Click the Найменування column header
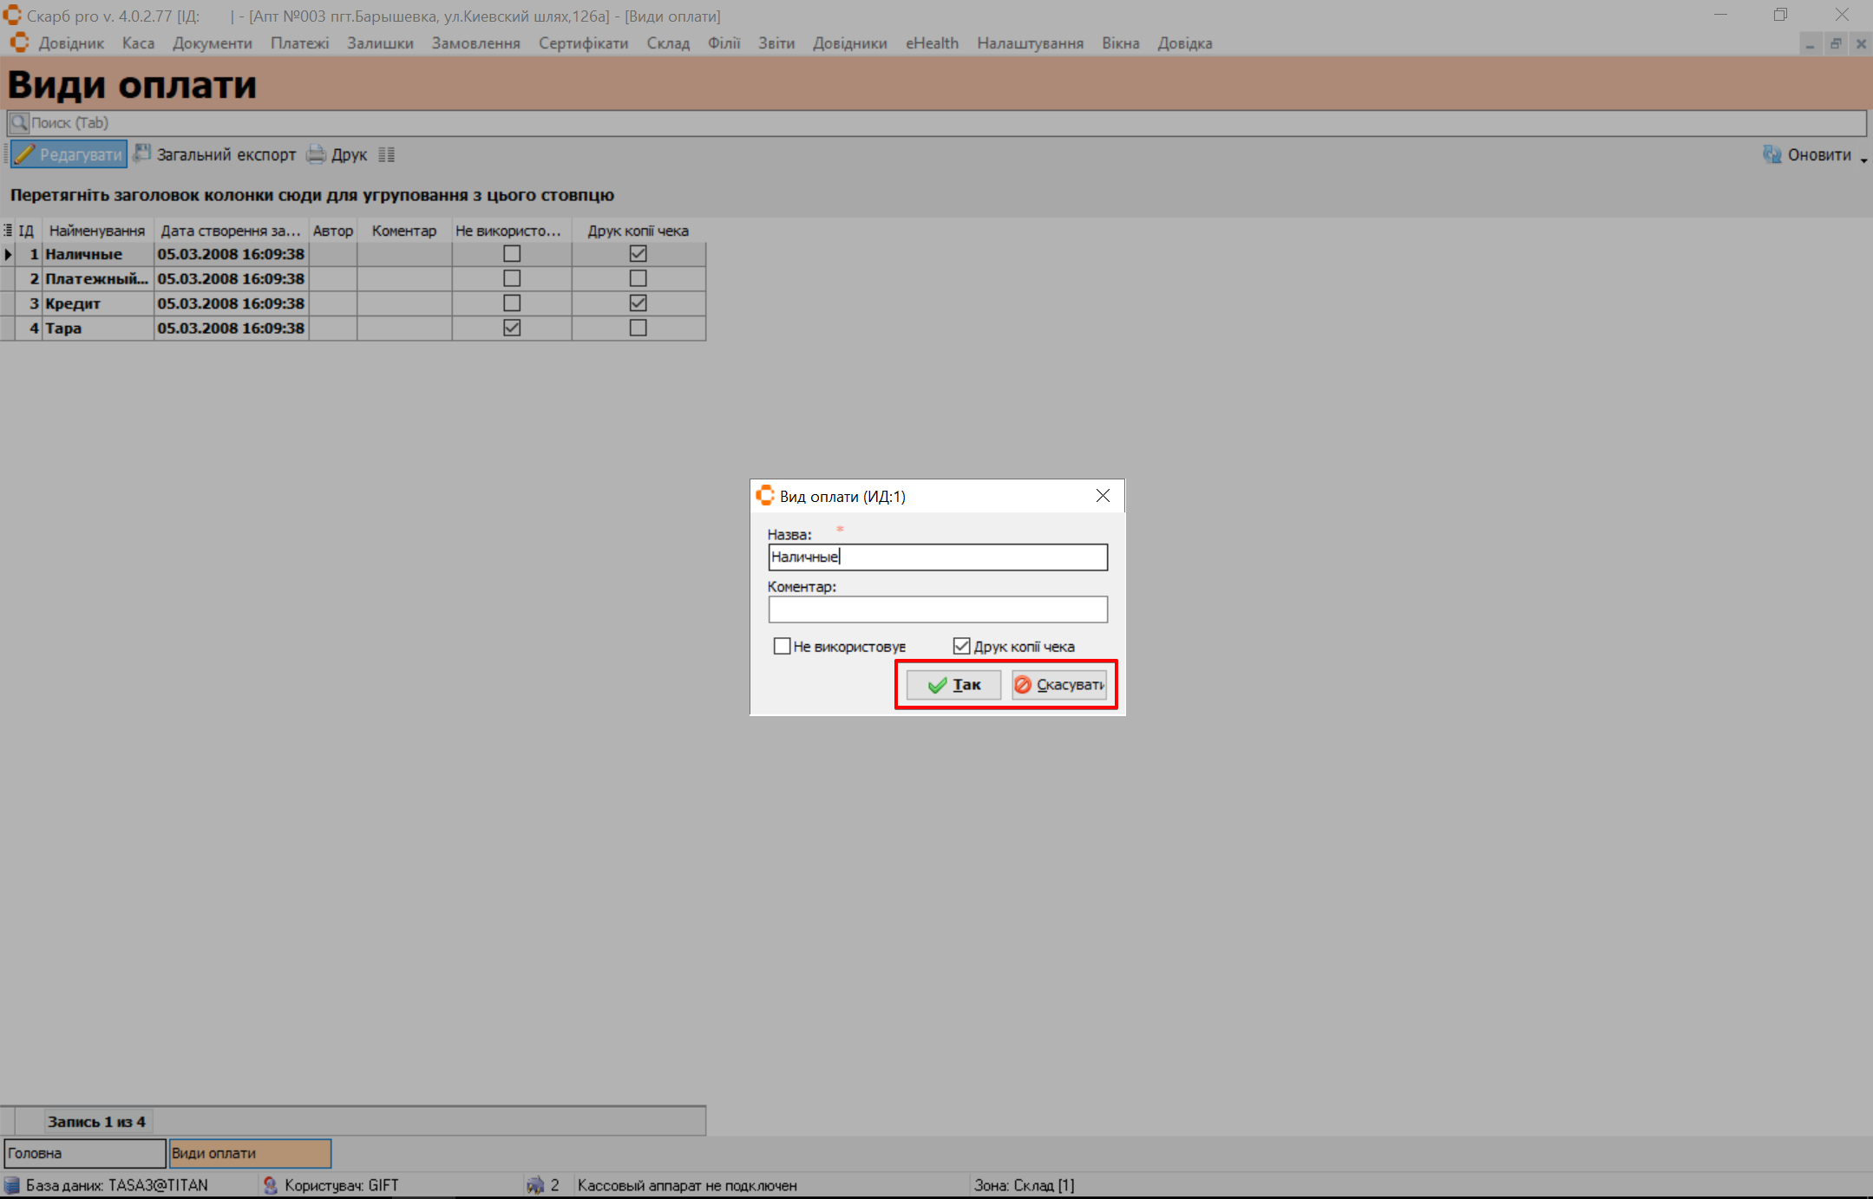Image resolution: width=1873 pixels, height=1199 pixels. coord(97,231)
